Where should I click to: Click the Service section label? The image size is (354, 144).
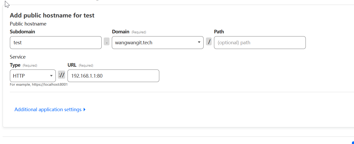(x=18, y=57)
